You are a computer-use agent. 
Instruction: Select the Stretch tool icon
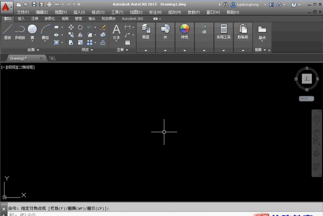pyautogui.click(x=71, y=43)
